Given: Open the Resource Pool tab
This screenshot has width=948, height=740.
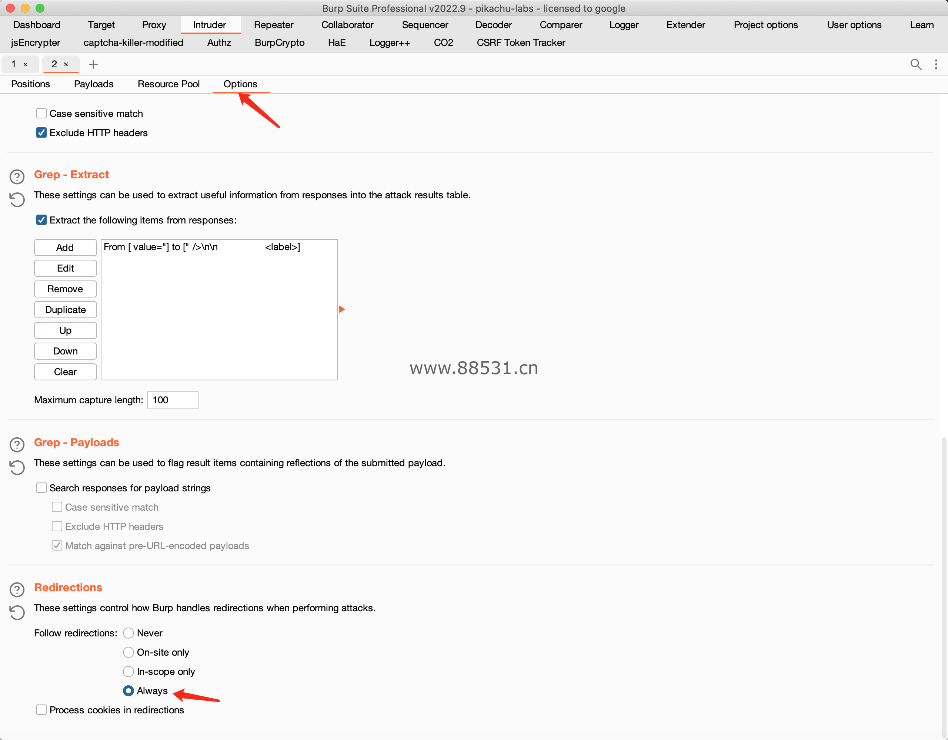Looking at the screenshot, I should 168,84.
